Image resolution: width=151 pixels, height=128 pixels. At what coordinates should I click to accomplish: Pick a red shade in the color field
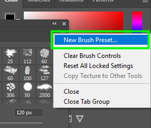[x=96, y=20]
